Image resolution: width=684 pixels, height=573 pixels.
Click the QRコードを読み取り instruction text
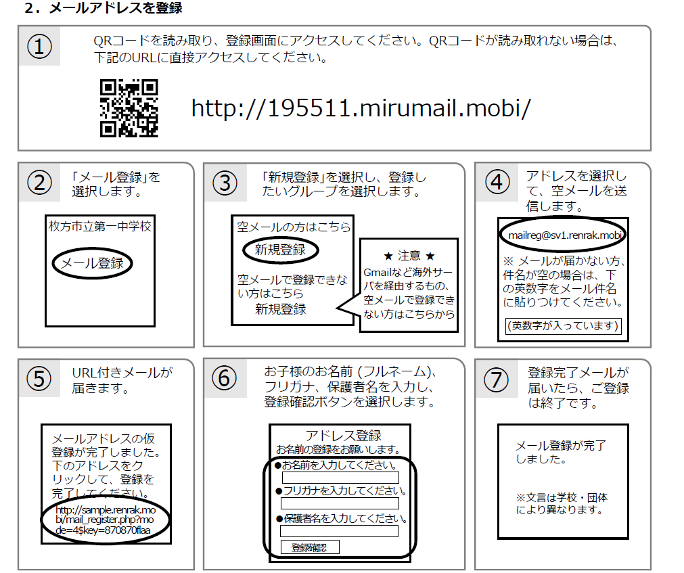(356, 49)
